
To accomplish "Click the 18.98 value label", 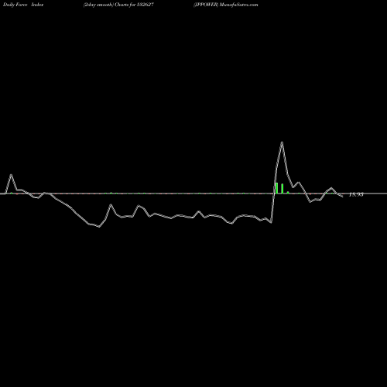I will click(356, 194).
